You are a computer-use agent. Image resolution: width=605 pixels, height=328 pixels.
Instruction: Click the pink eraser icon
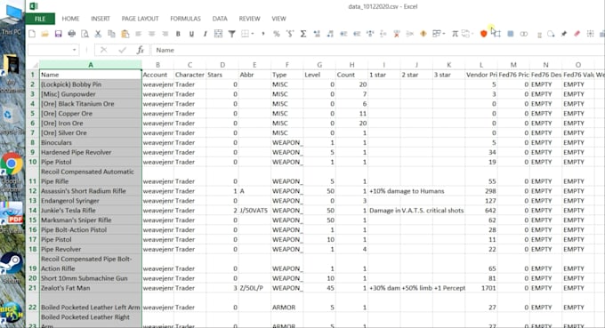coord(577,34)
